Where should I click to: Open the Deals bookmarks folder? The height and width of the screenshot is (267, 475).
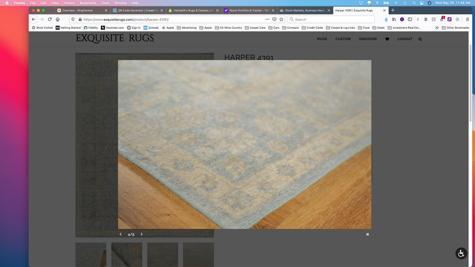coord(378,27)
